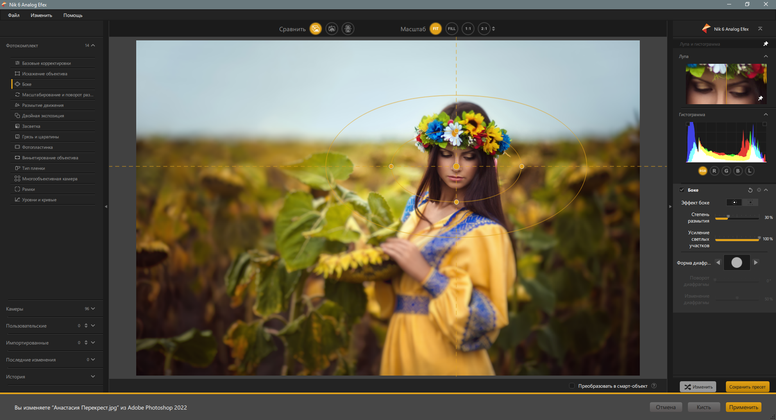Click the sort arrows for Пользовательские presets
776x420 pixels.
pos(86,325)
